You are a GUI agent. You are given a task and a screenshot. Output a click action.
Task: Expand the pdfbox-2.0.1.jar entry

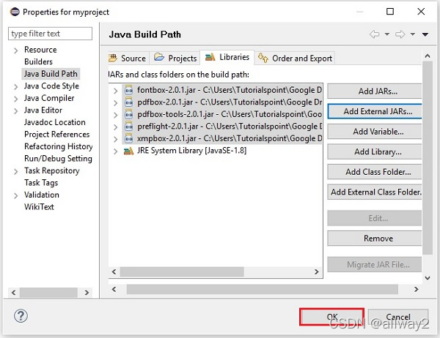click(115, 102)
